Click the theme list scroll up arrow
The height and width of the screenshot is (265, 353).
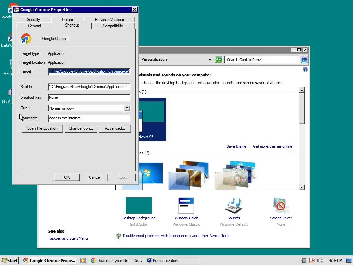point(302,90)
